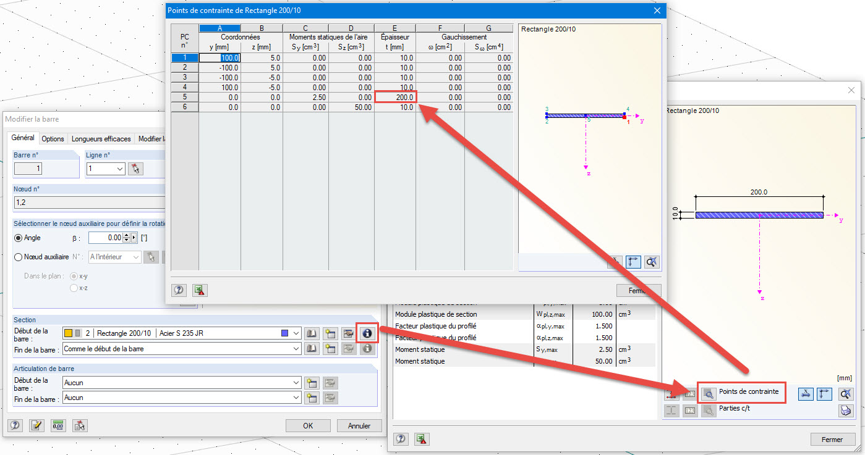Click the blue material color swatch
The width and height of the screenshot is (865, 455).
(x=284, y=333)
